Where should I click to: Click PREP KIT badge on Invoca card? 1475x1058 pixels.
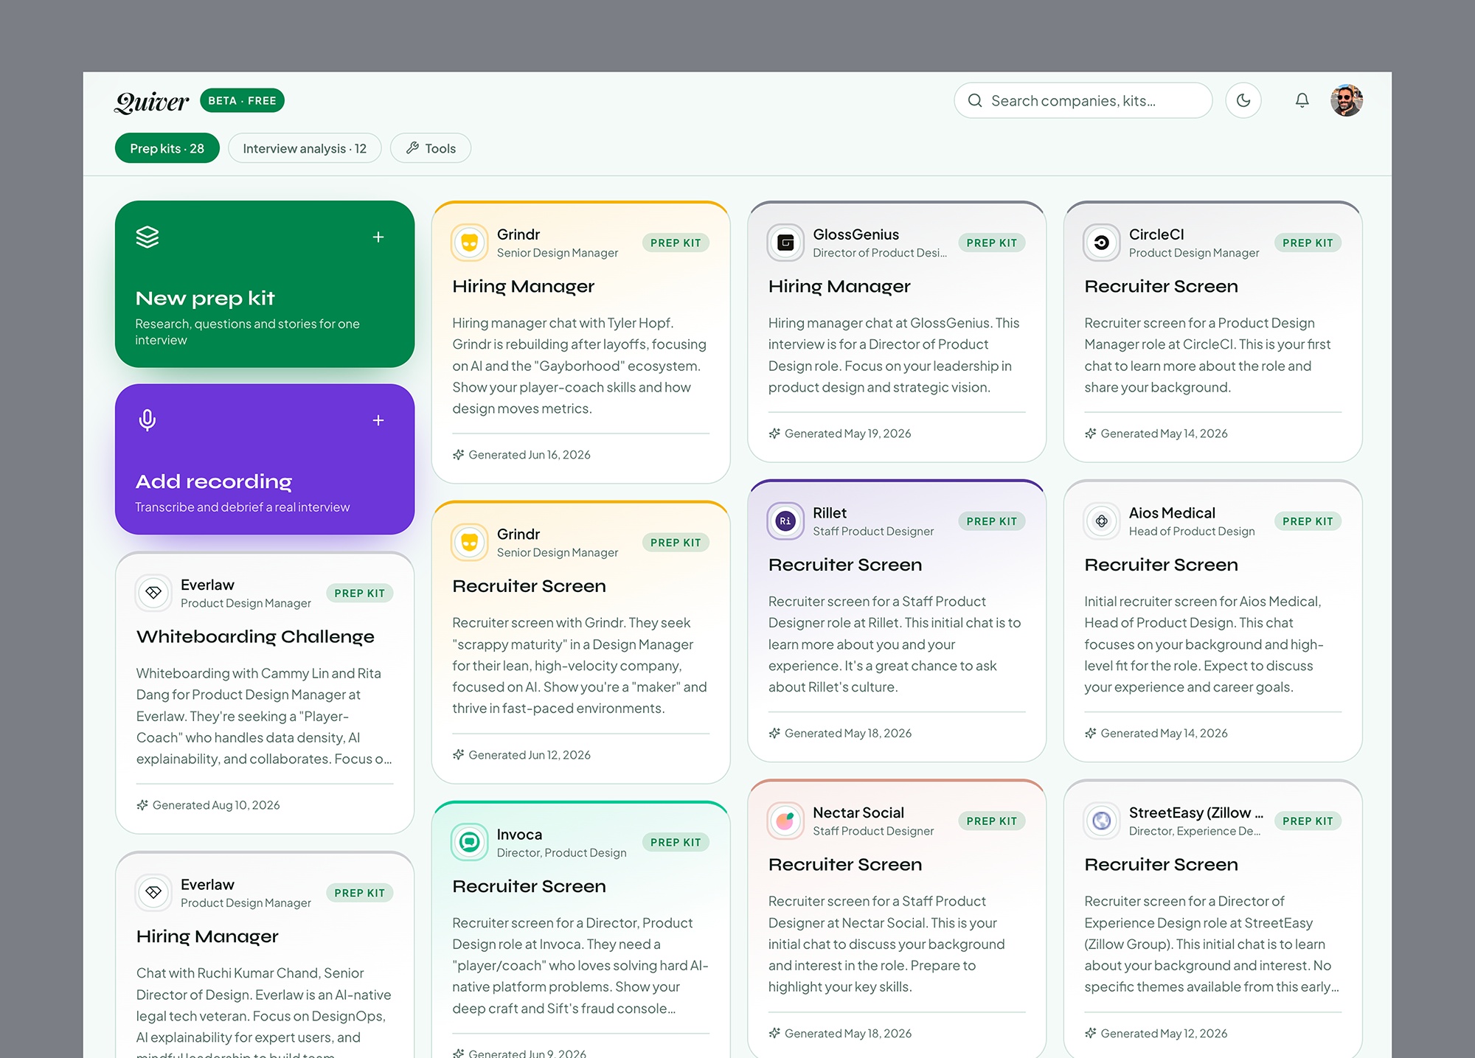676,842
